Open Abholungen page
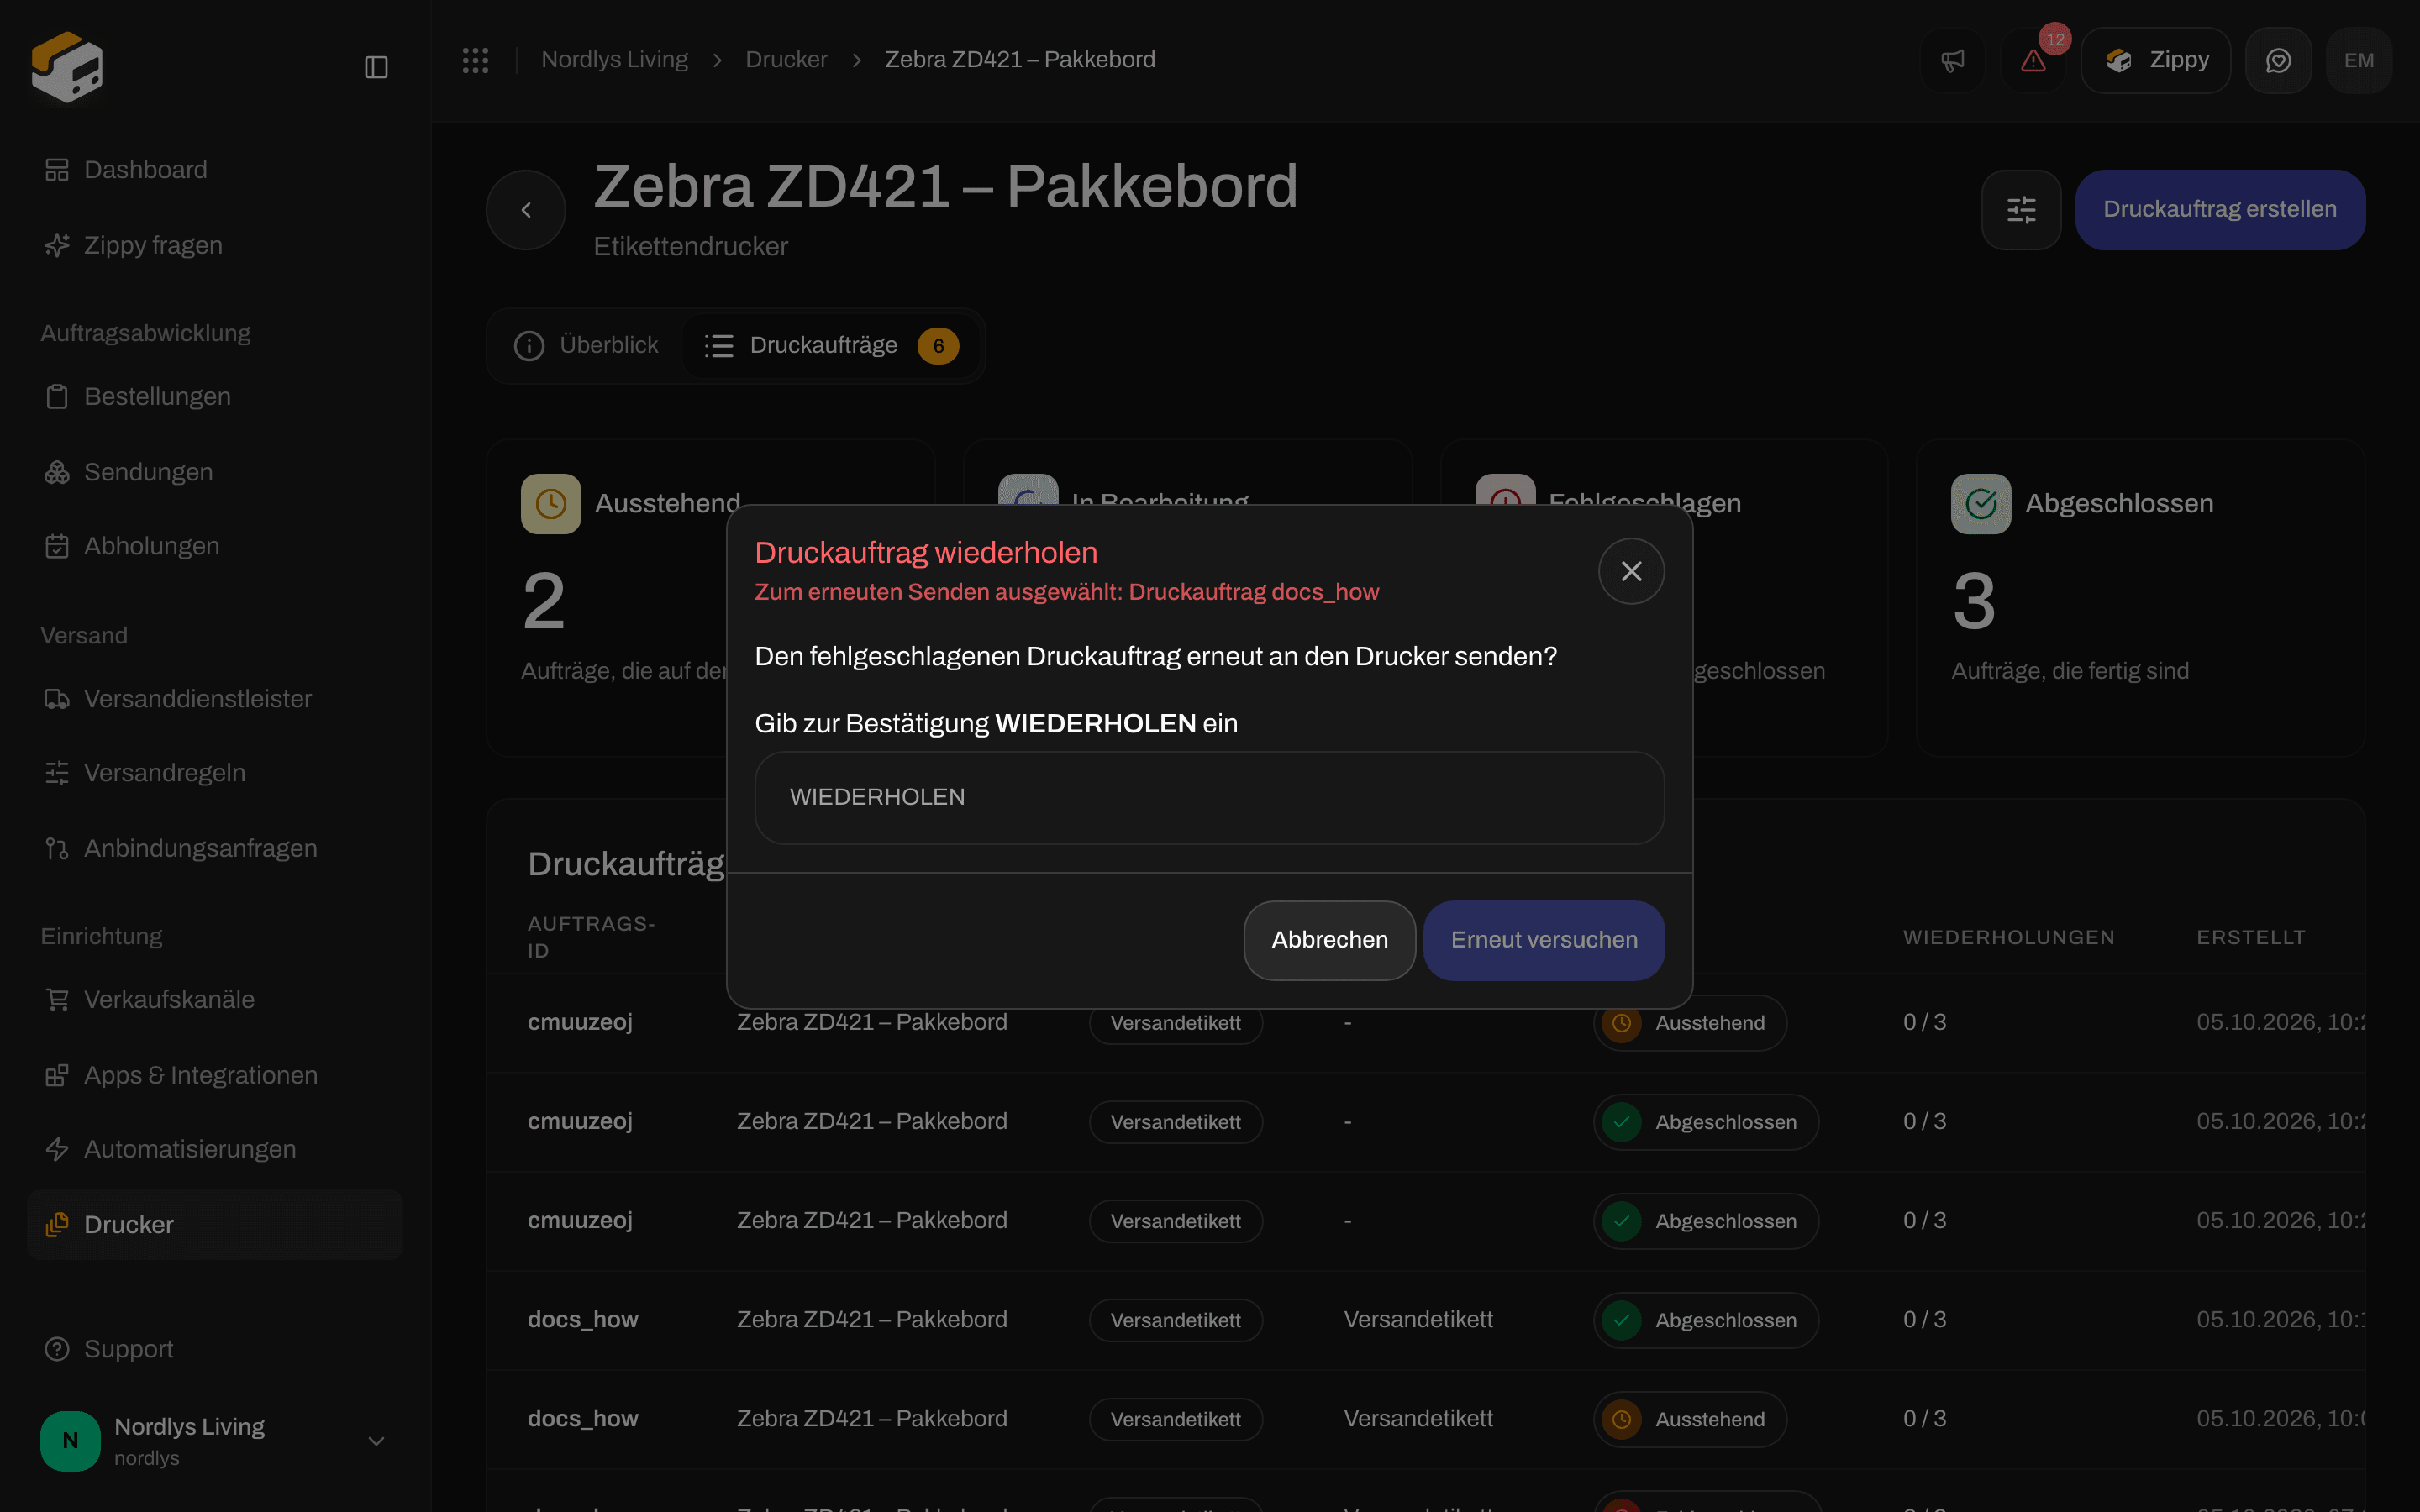 (215, 546)
